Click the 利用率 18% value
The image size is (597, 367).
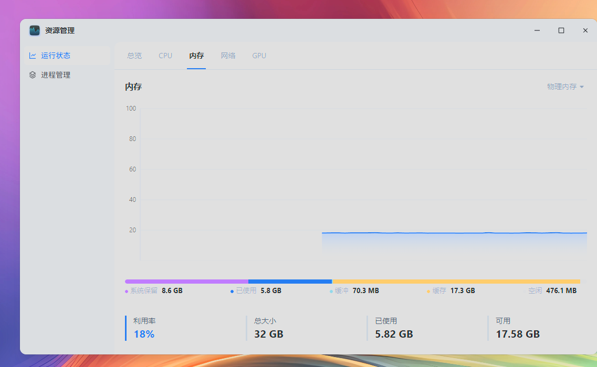[x=144, y=334]
